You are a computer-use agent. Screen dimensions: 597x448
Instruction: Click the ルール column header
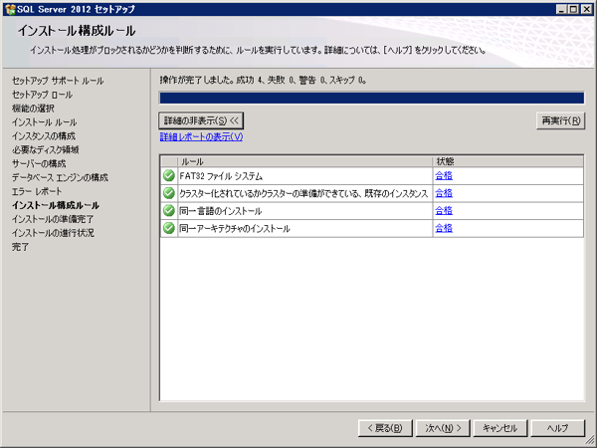[x=305, y=161]
